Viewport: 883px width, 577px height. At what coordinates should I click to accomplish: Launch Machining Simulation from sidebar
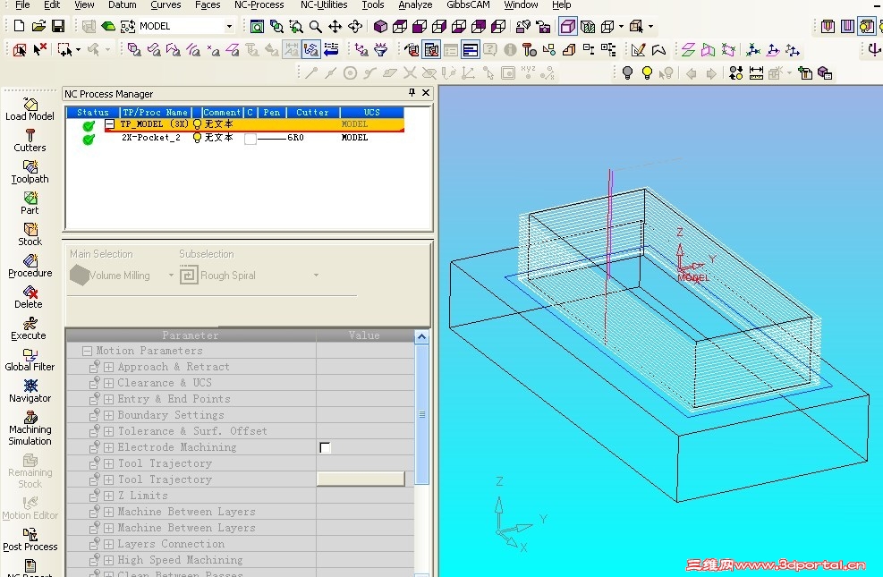[x=30, y=429]
